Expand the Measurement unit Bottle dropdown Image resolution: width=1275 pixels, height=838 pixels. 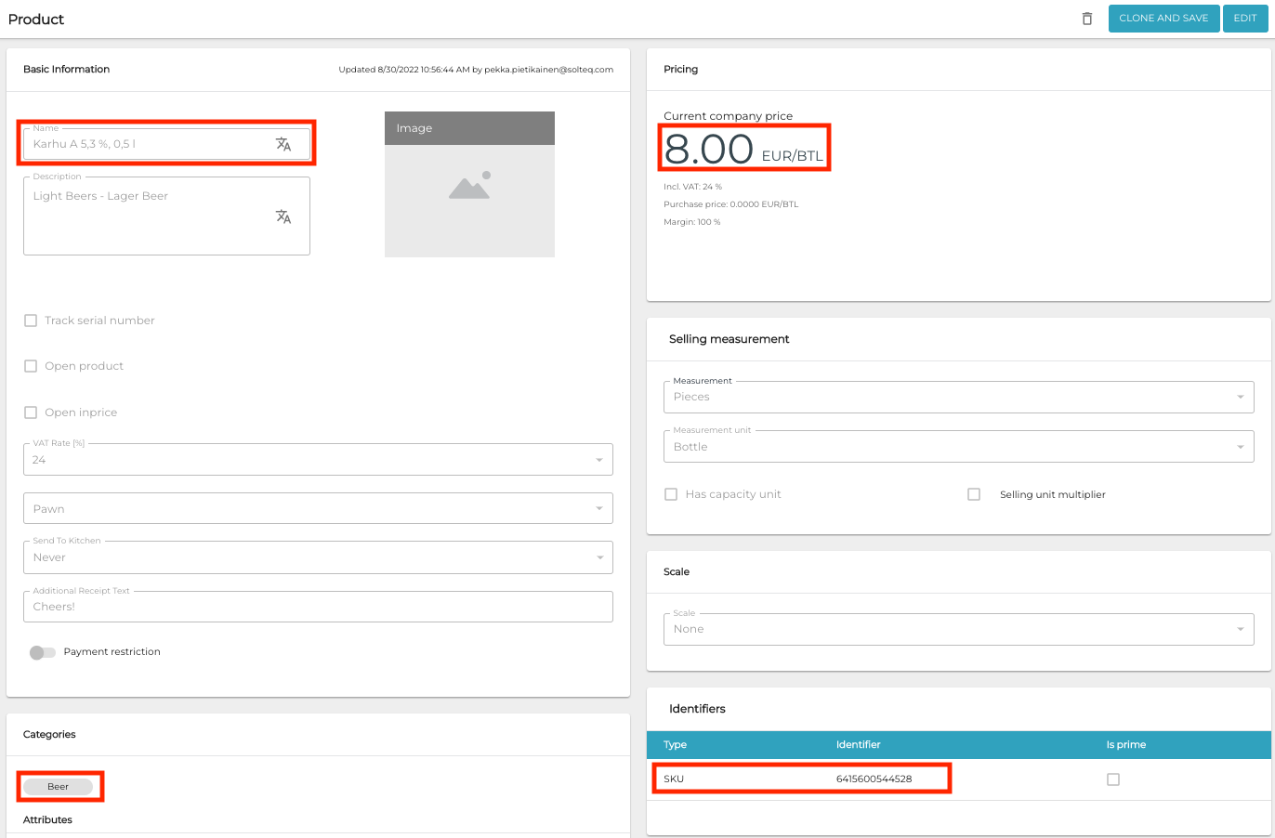(x=958, y=447)
